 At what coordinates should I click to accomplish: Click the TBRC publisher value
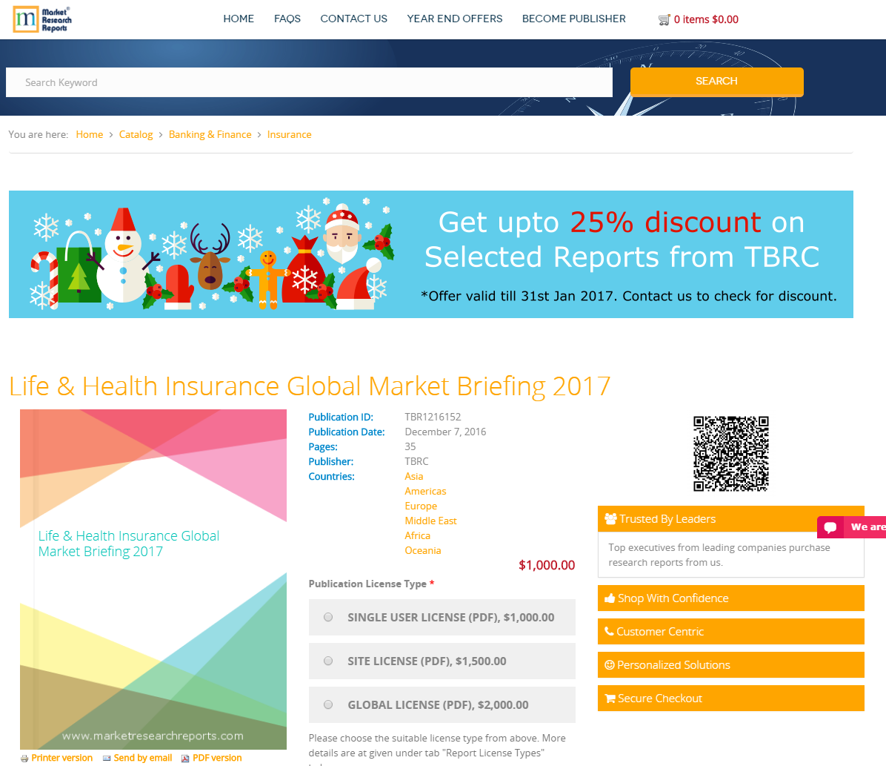416,462
